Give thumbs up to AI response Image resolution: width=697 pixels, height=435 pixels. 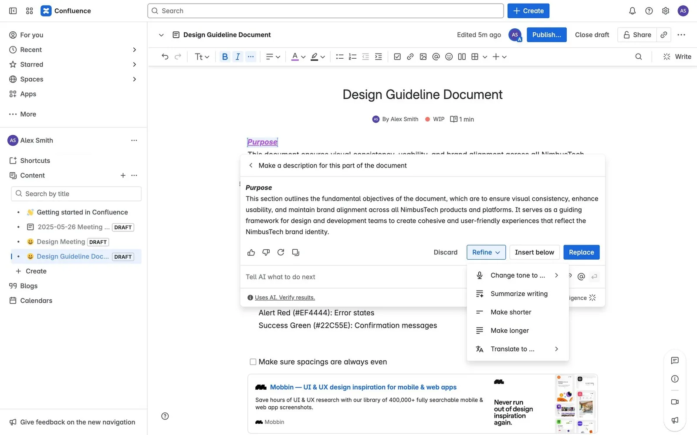pyautogui.click(x=251, y=252)
